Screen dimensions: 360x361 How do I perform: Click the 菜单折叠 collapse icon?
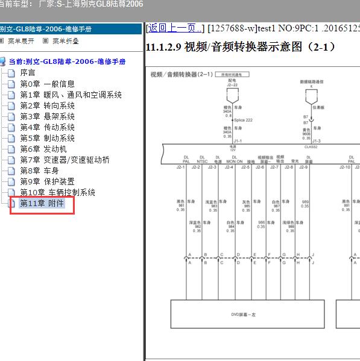pos(46,41)
